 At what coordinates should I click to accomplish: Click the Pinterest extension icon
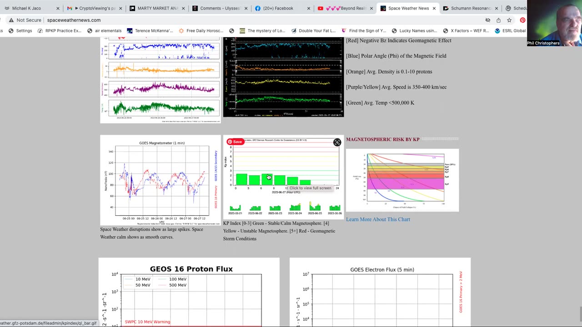(522, 20)
